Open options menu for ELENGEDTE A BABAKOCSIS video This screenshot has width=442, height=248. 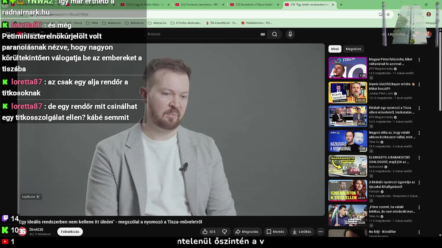tap(419, 158)
